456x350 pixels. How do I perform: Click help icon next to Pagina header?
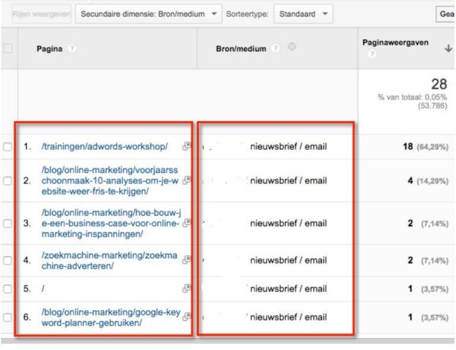(x=72, y=49)
